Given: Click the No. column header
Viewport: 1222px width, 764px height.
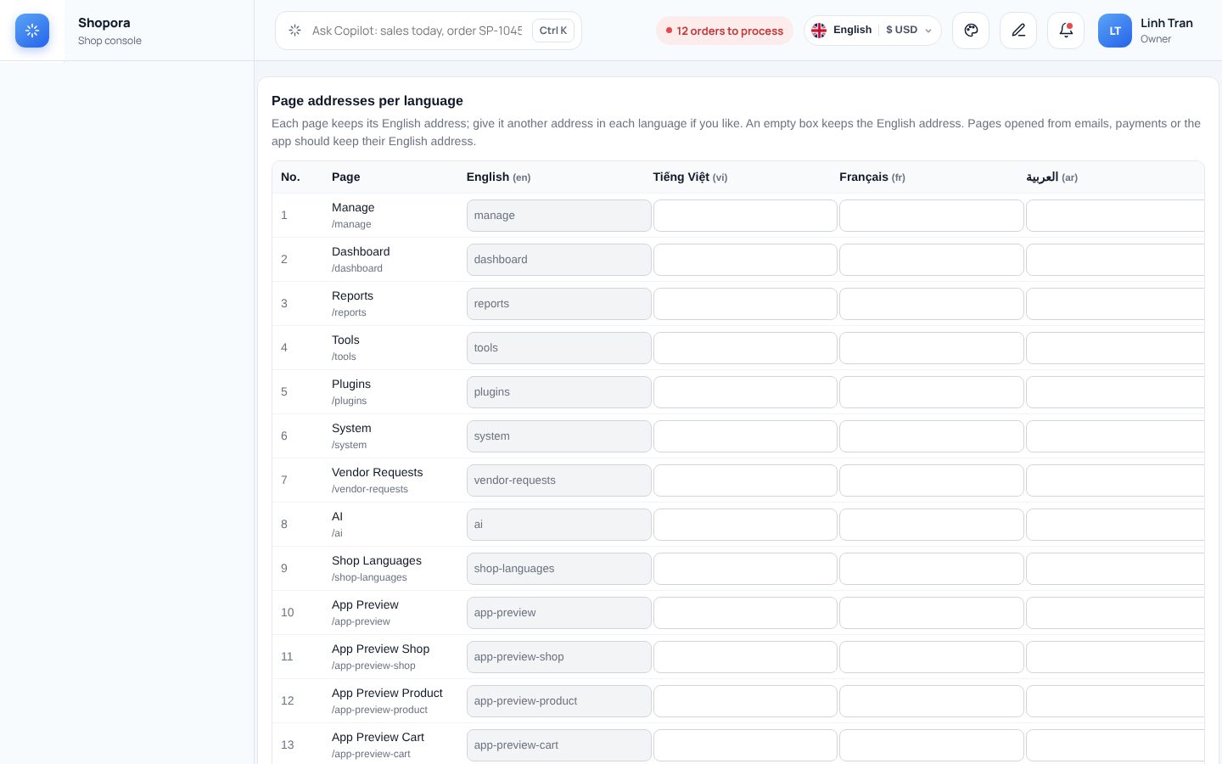Looking at the screenshot, I should pyautogui.click(x=290, y=177).
